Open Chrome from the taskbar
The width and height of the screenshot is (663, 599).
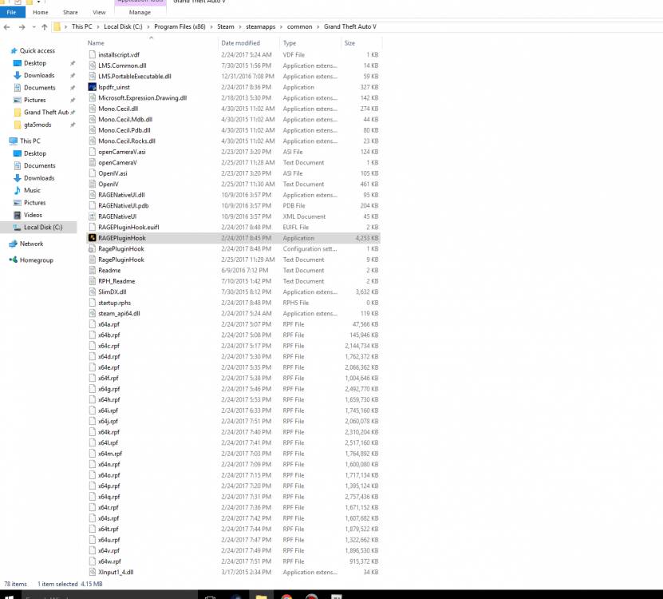pos(286,596)
